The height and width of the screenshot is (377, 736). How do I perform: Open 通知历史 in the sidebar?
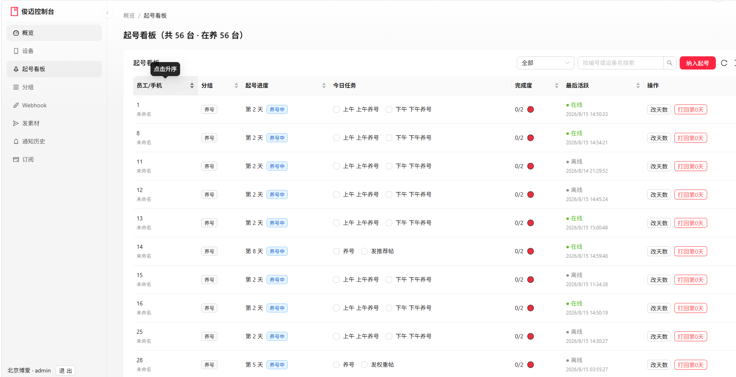pyautogui.click(x=54, y=141)
